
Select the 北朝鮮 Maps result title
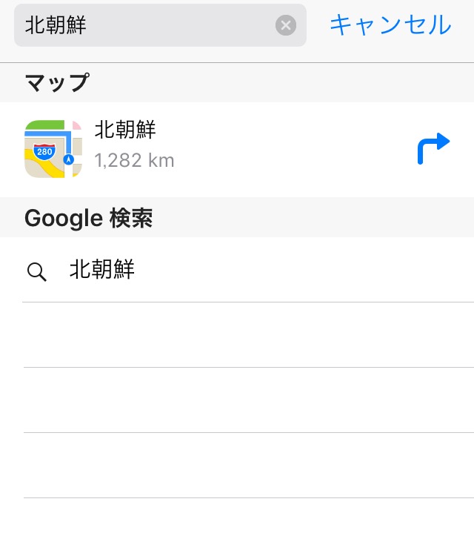coord(125,130)
